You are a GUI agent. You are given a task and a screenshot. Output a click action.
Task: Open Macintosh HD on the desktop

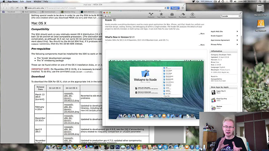260,10
